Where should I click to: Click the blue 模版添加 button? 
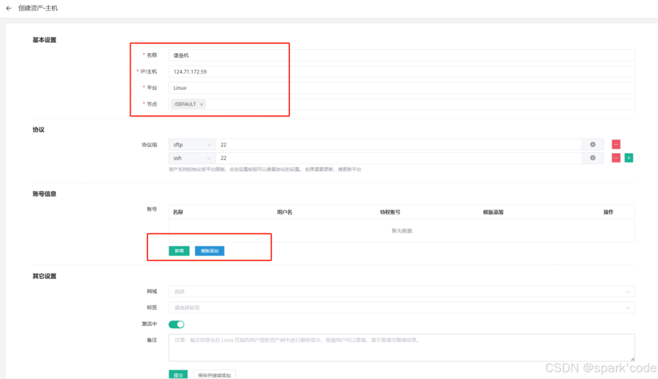(210, 251)
